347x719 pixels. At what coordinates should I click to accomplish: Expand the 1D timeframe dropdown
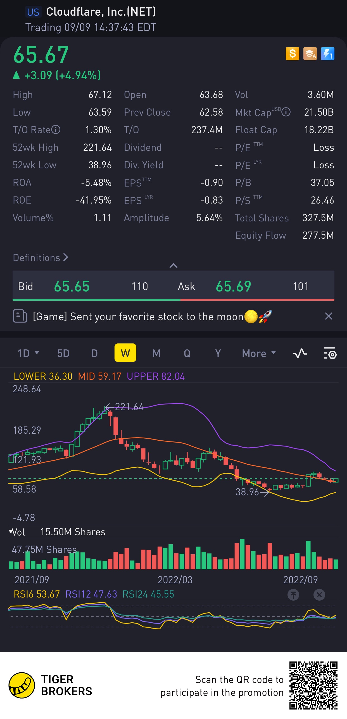pyautogui.click(x=28, y=353)
